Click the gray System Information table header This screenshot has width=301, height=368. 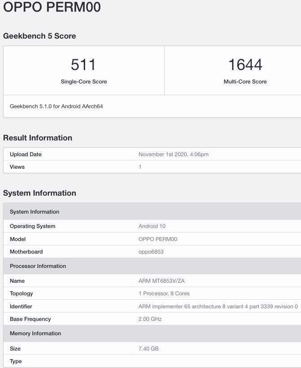pos(152,211)
